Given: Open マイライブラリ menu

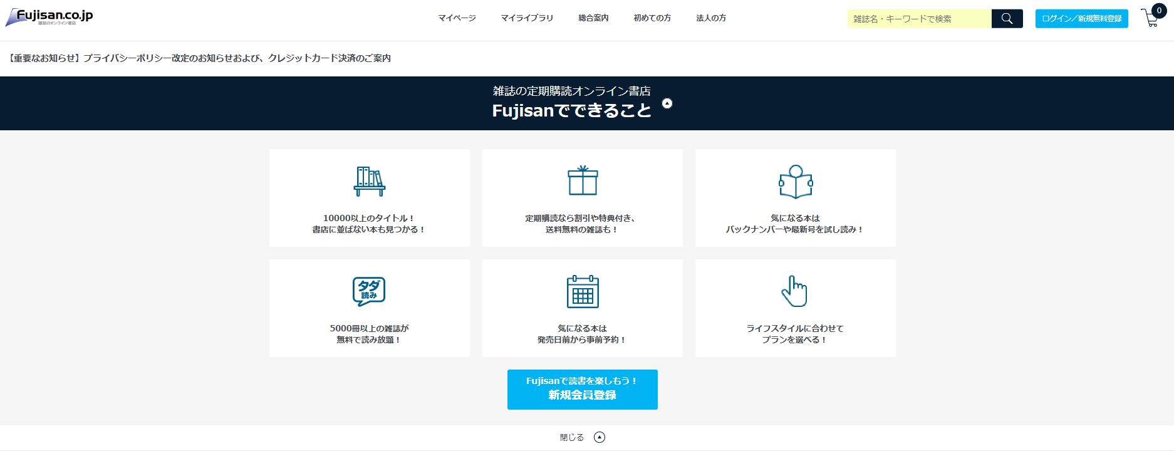Looking at the screenshot, I should click(x=527, y=18).
